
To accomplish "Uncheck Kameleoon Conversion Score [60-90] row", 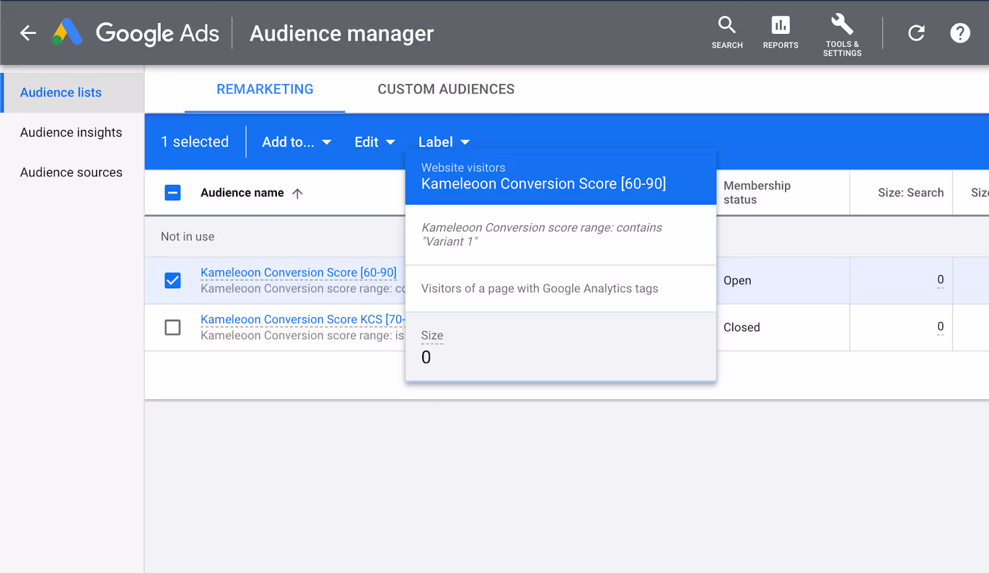I will pyautogui.click(x=172, y=280).
